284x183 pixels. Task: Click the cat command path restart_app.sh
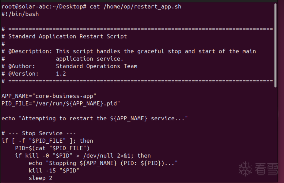[142, 7]
